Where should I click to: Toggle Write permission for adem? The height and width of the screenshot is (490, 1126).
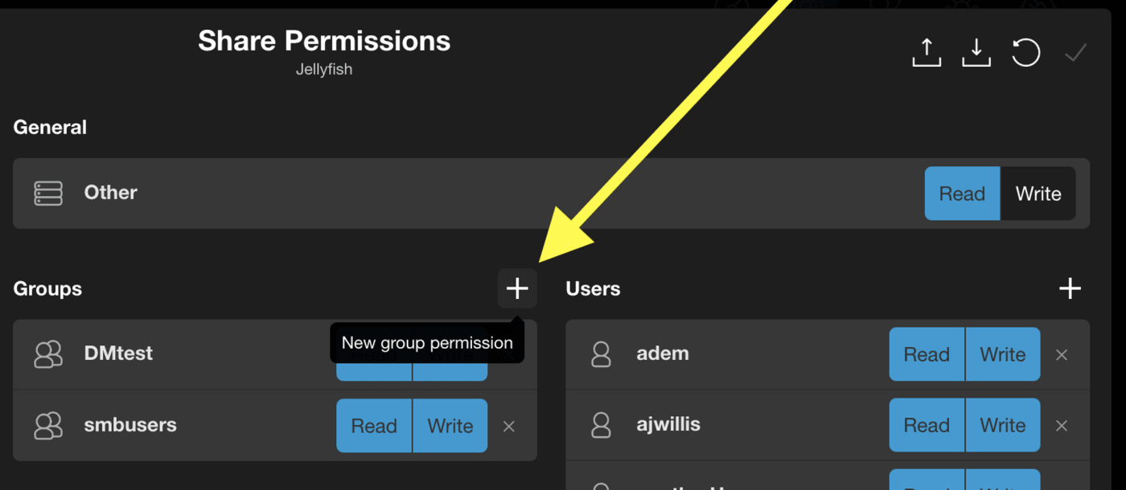click(1002, 354)
